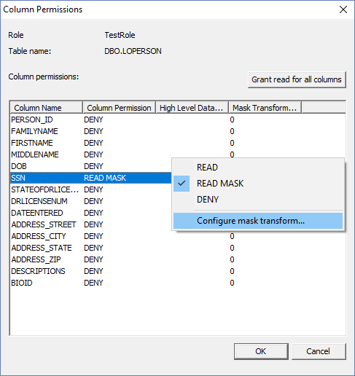Open Configure mask transform...
Screen dimensions: 355x376
258,221
